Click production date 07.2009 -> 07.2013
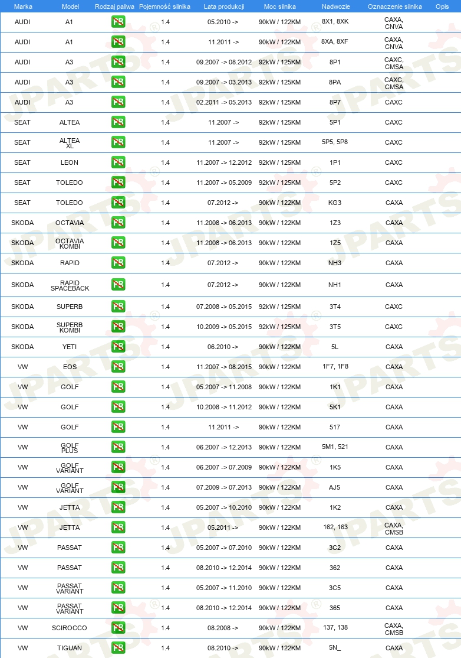 [x=224, y=487]
